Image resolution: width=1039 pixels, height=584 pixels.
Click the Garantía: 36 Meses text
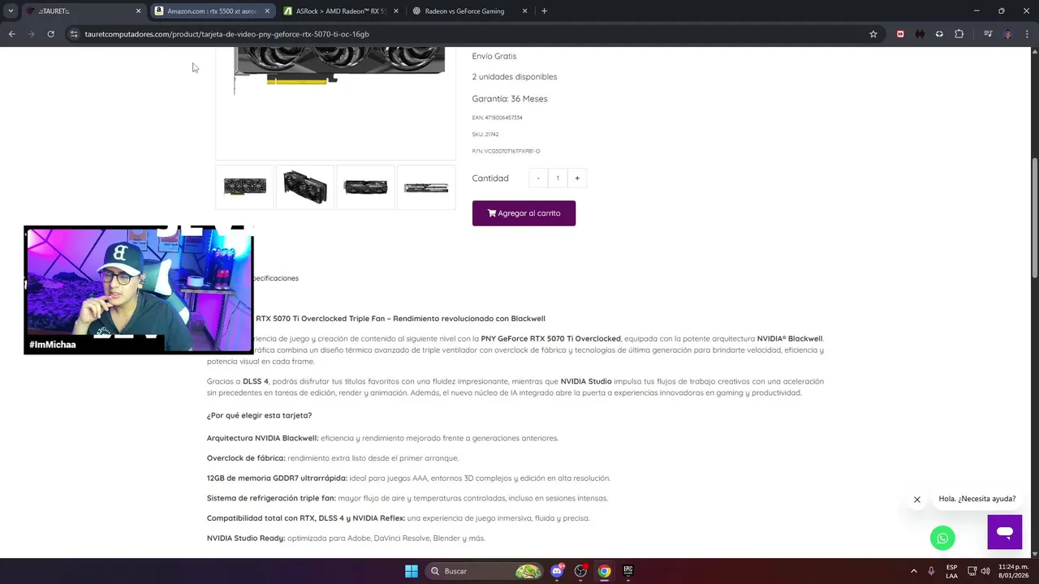click(510, 99)
